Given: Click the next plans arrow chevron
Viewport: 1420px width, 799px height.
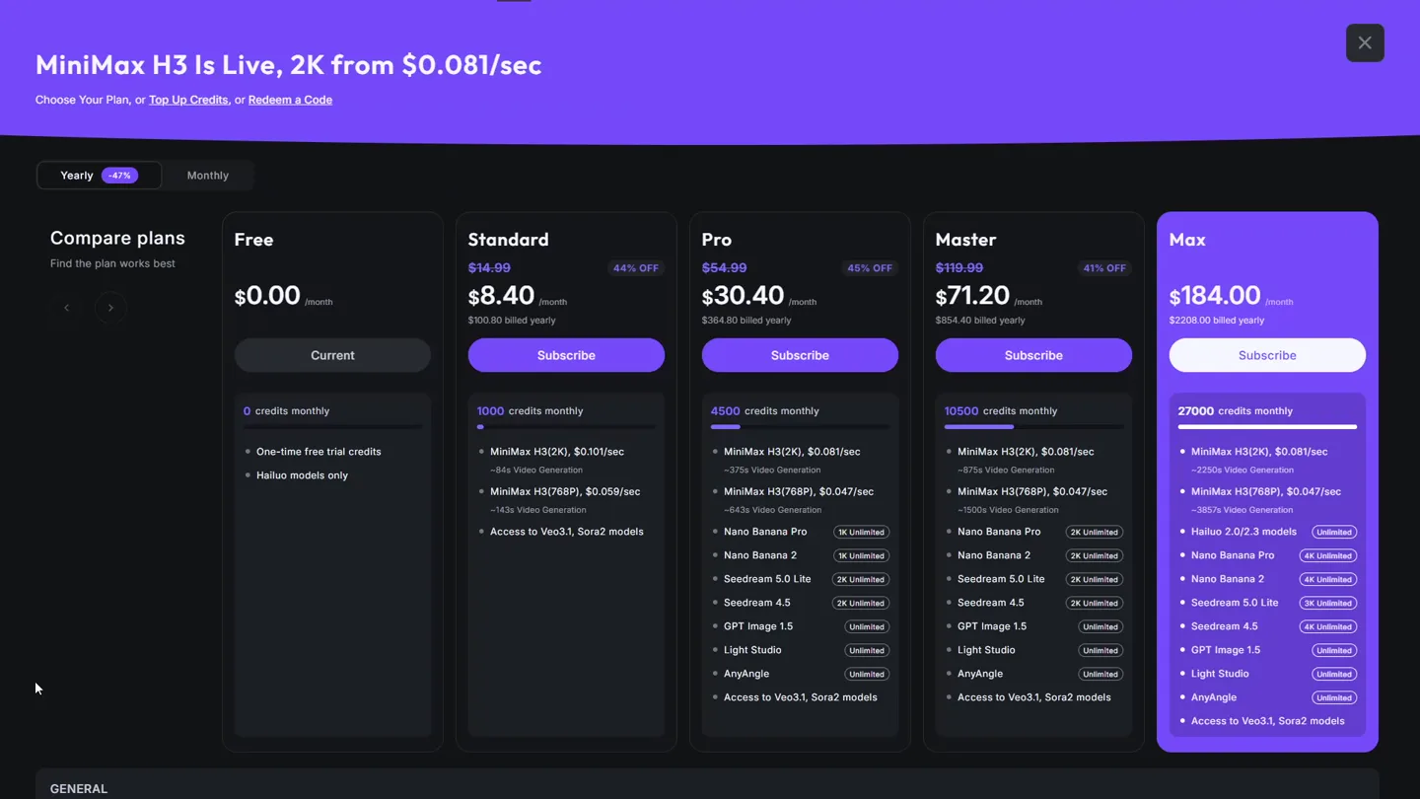Looking at the screenshot, I should pyautogui.click(x=110, y=308).
